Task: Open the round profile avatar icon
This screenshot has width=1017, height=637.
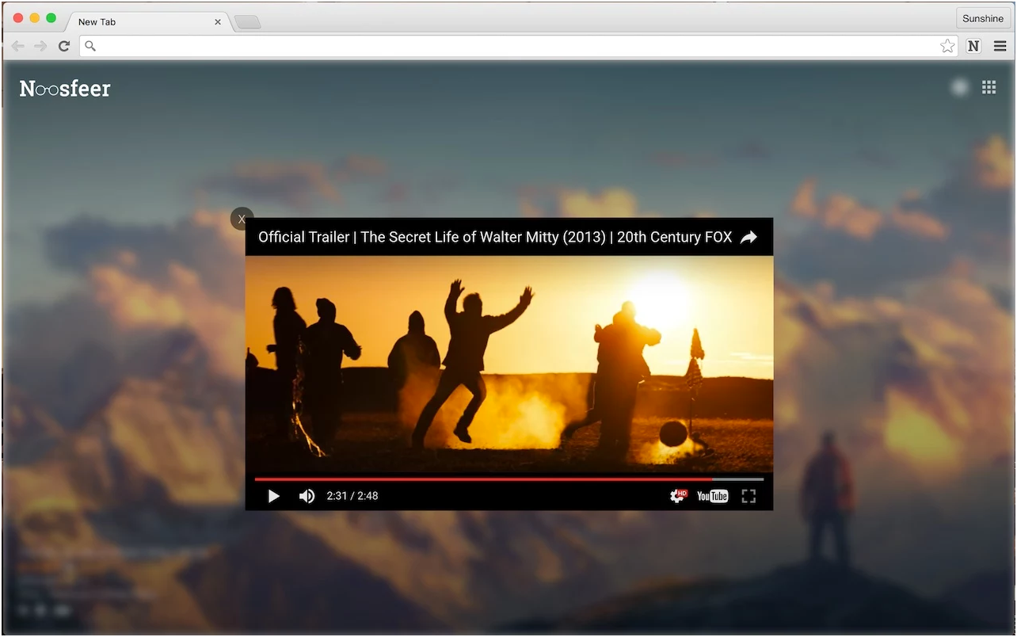Action: pyautogui.click(x=959, y=87)
